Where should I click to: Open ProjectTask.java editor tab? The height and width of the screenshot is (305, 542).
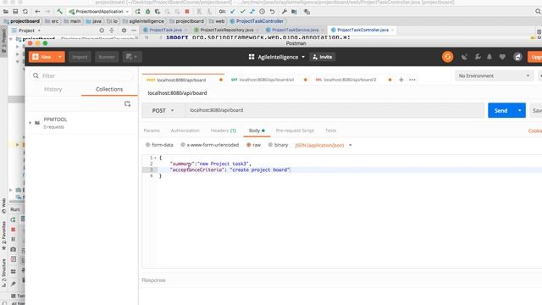(165, 30)
